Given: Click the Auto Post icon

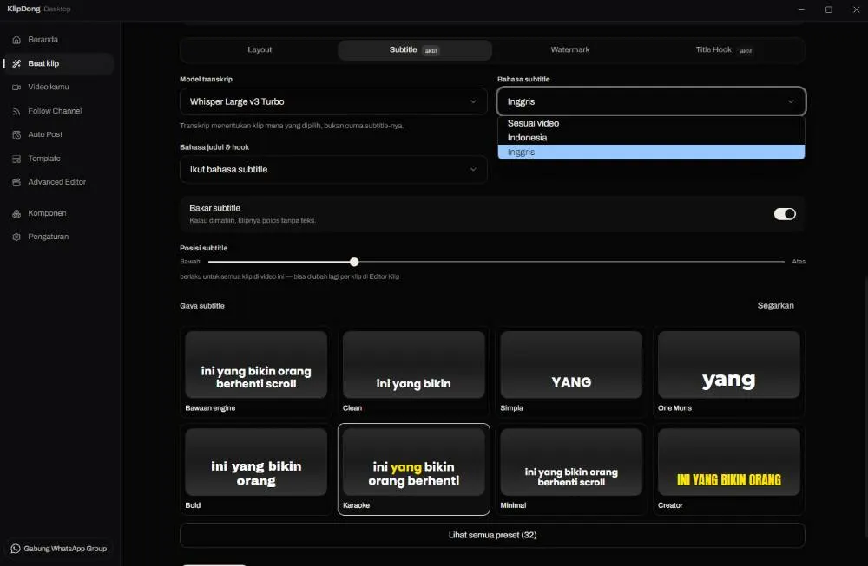Looking at the screenshot, I should (x=16, y=135).
